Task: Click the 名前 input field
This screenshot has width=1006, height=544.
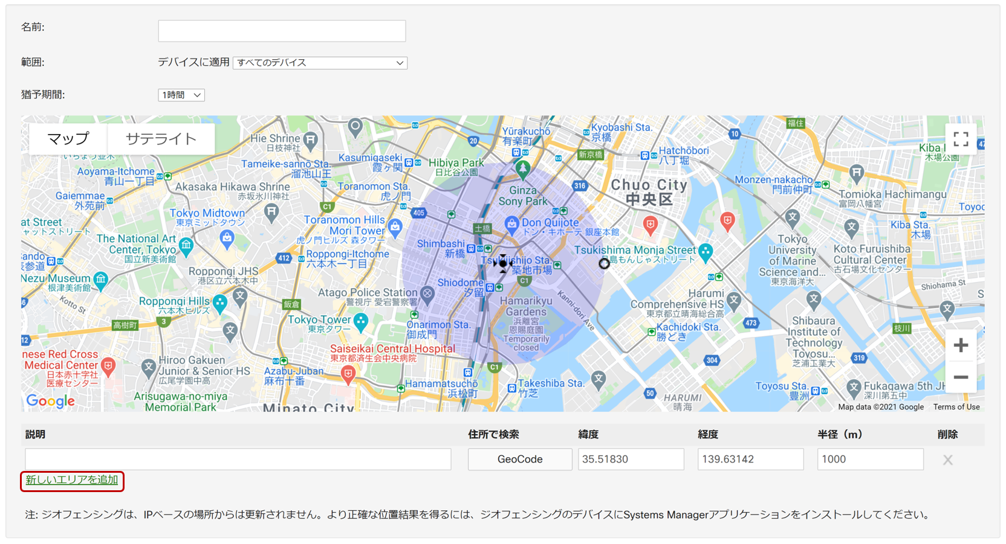Action: click(282, 31)
